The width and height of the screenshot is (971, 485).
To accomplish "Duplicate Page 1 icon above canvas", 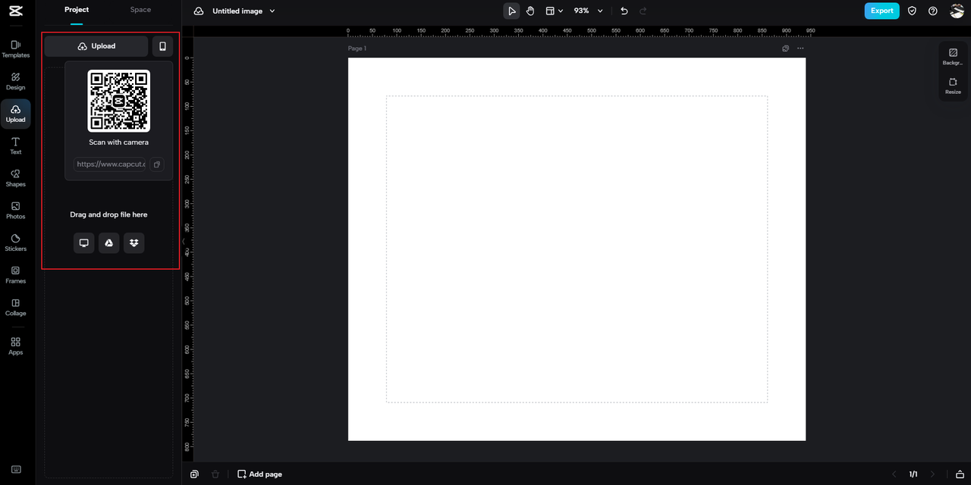I will pyautogui.click(x=785, y=48).
